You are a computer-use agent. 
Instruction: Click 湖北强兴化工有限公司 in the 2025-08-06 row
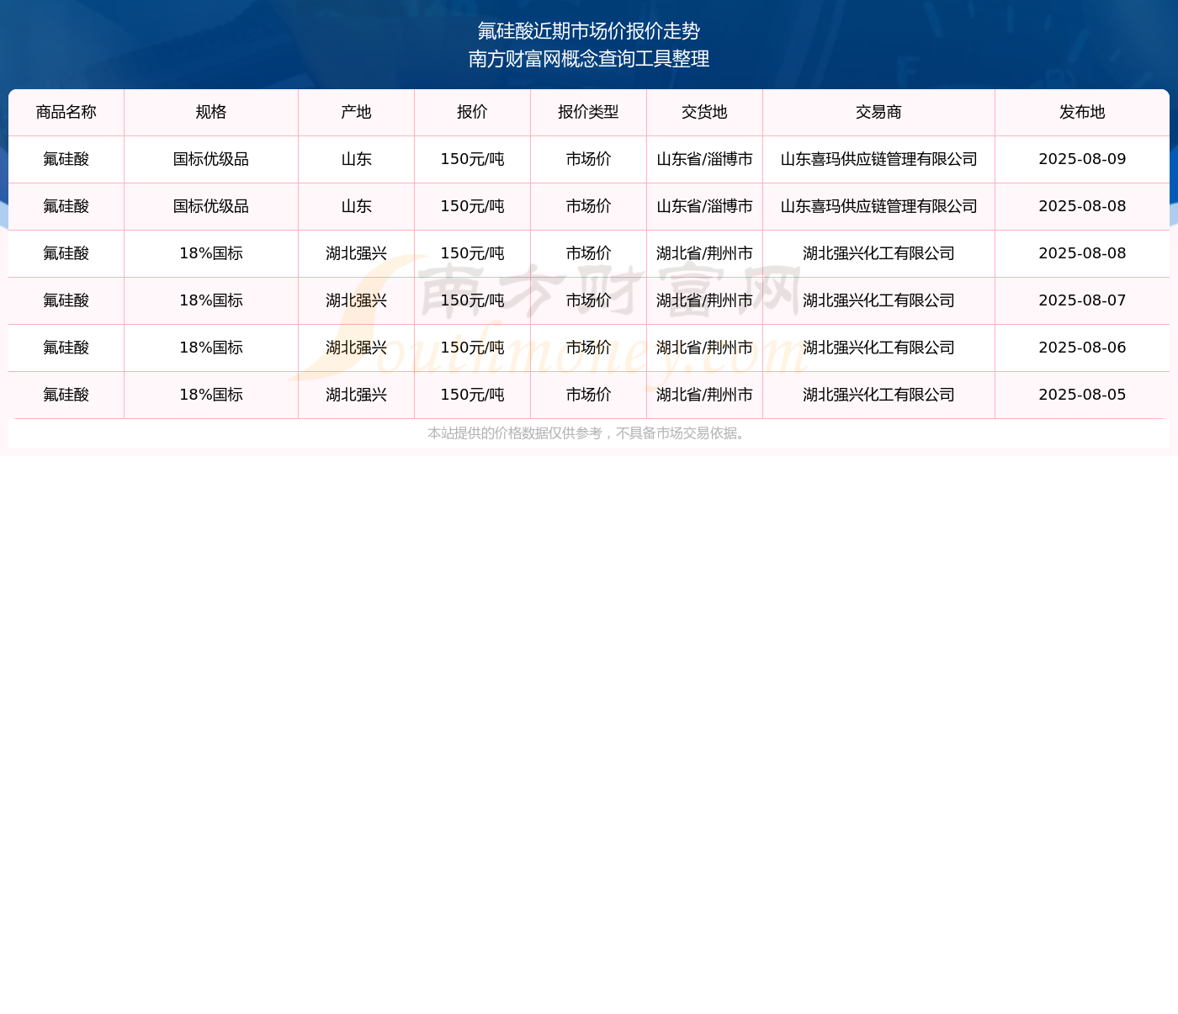[879, 348]
